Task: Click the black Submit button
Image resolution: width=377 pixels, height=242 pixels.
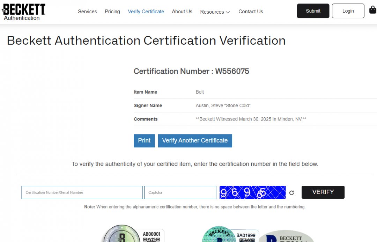Action: pyautogui.click(x=313, y=11)
